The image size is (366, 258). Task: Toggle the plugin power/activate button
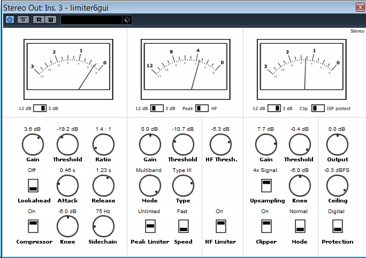pyautogui.click(x=10, y=20)
